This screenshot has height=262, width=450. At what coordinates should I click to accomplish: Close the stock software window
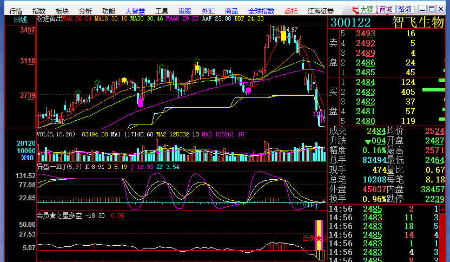[440, 9]
